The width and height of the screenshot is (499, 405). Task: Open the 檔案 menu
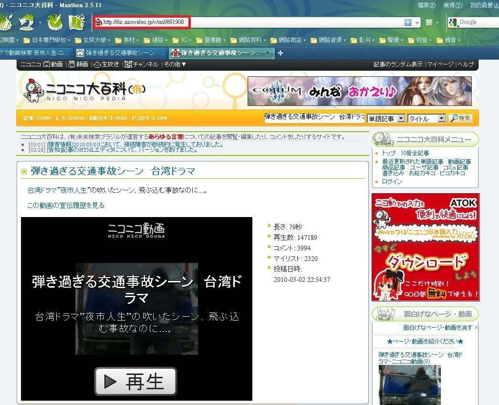coord(426,5)
